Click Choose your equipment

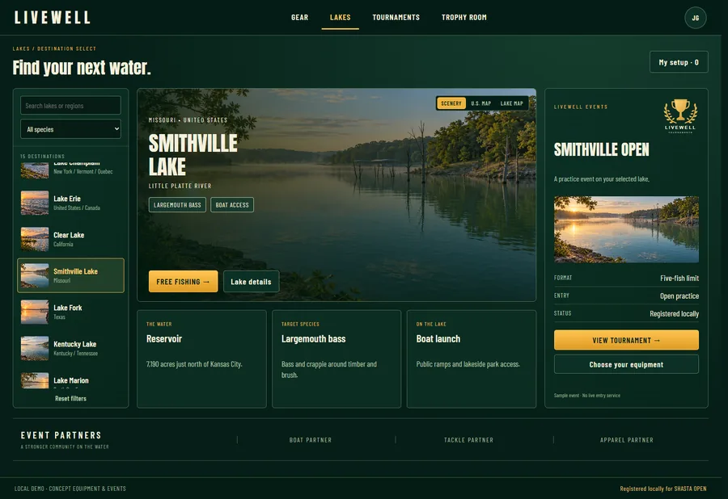tap(626, 364)
